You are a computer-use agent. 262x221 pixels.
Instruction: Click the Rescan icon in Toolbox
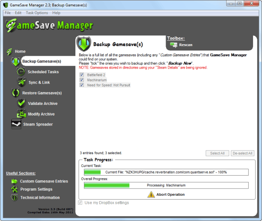point(174,45)
